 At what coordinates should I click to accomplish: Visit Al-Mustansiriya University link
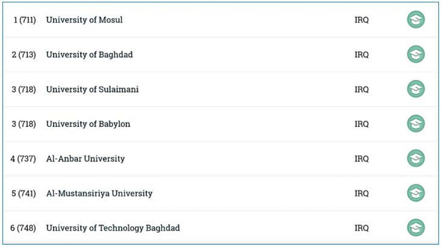tap(99, 193)
